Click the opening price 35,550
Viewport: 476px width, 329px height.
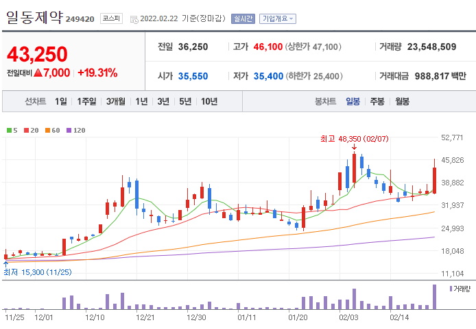pyautogui.click(x=193, y=77)
